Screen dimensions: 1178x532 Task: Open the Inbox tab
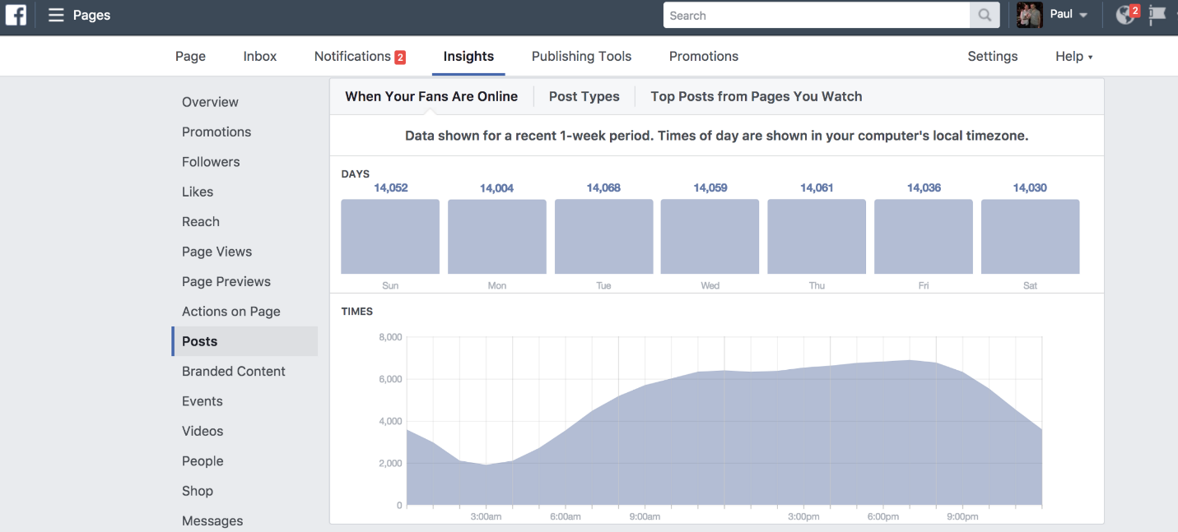point(260,56)
